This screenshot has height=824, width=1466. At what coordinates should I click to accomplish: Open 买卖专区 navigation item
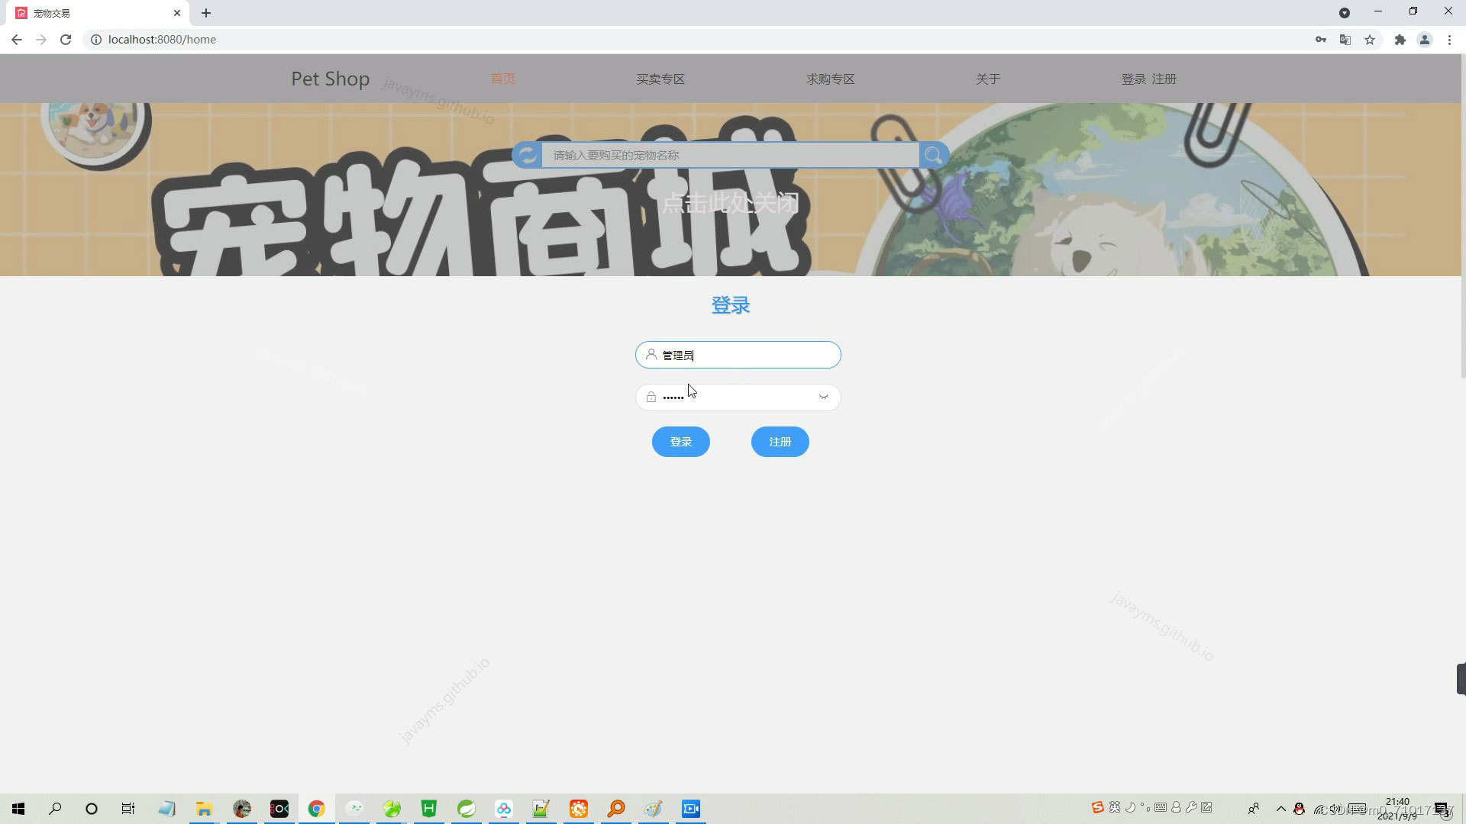pos(660,79)
